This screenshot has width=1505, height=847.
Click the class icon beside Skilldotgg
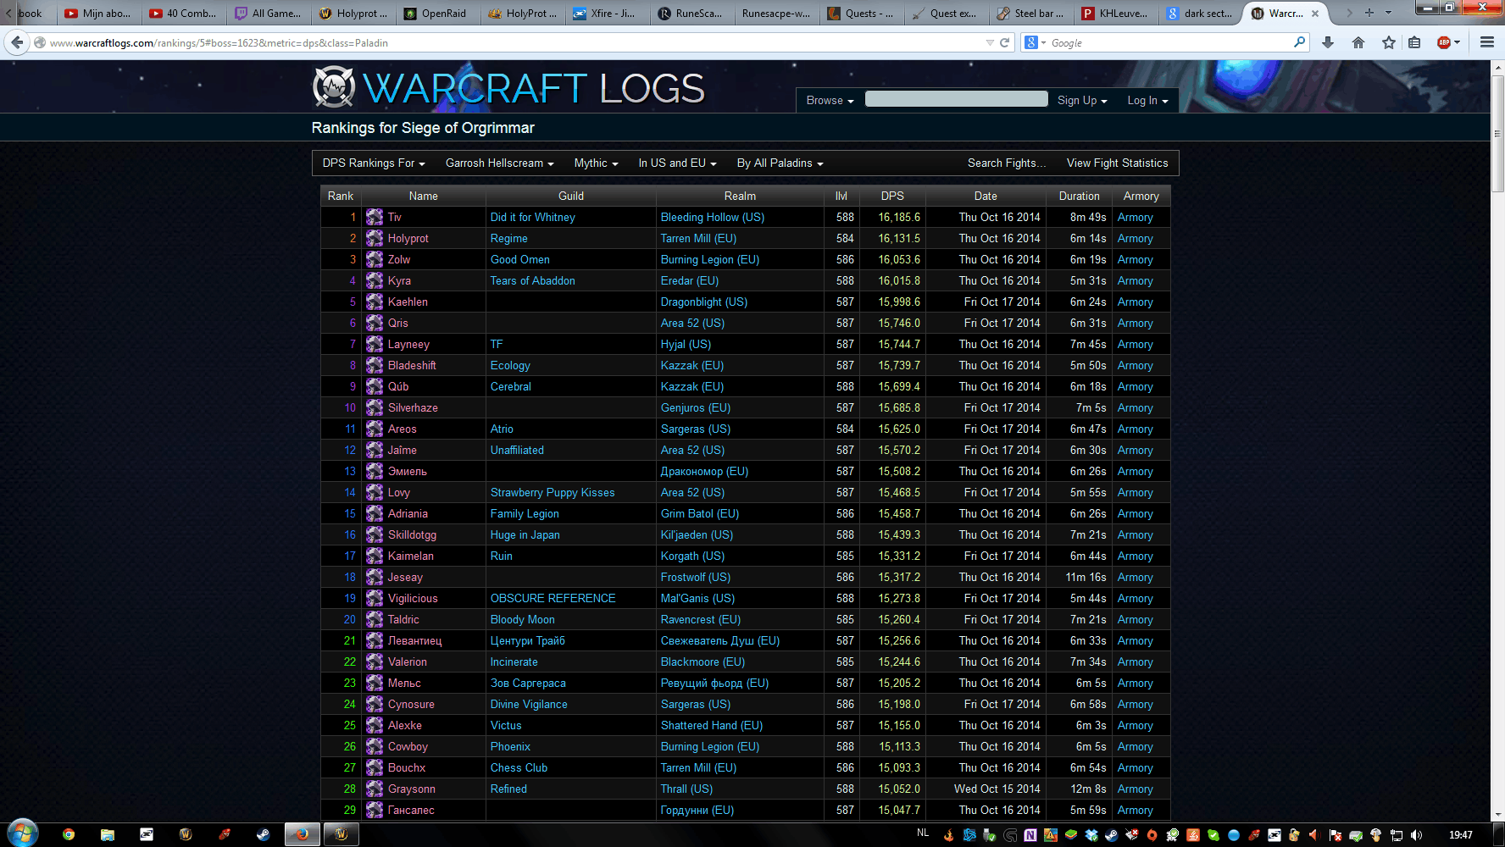pos(375,534)
